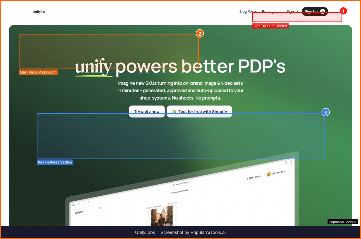Image resolution: width=361 pixels, height=239 pixels.
Task: Toggle the sidebar panel icon in mockup
Action: coord(74,205)
